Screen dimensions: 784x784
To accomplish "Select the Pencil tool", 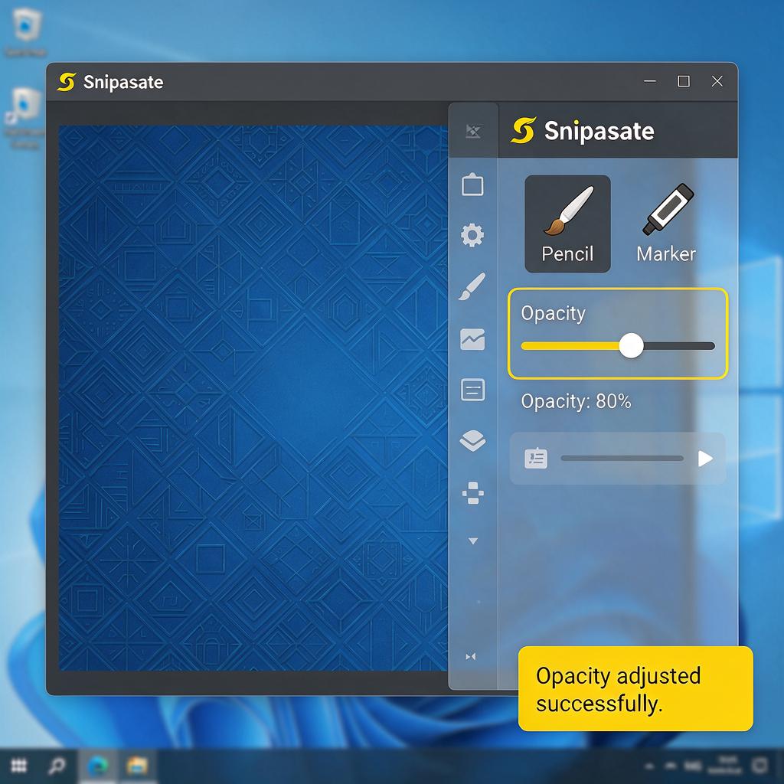I will 567,224.
